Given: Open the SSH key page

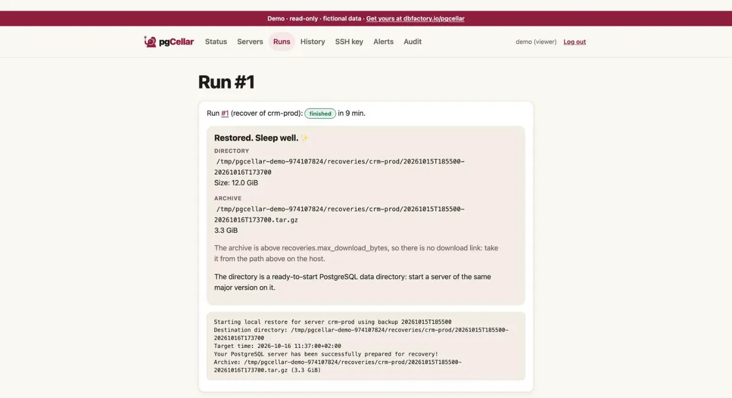Looking at the screenshot, I should point(349,41).
